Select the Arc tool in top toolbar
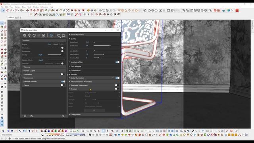Image resolution: width=254 pixels, height=143 pixels. [16, 10]
